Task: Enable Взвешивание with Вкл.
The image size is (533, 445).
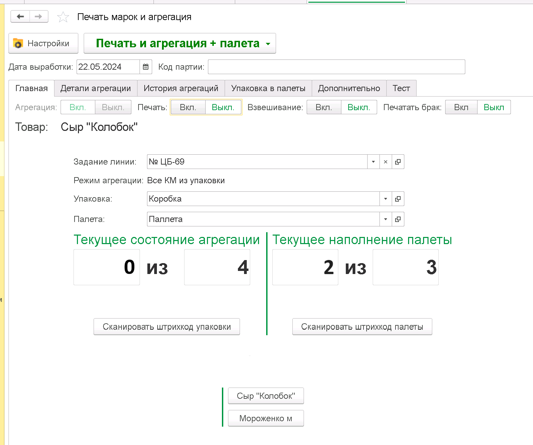Action: pyautogui.click(x=324, y=107)
